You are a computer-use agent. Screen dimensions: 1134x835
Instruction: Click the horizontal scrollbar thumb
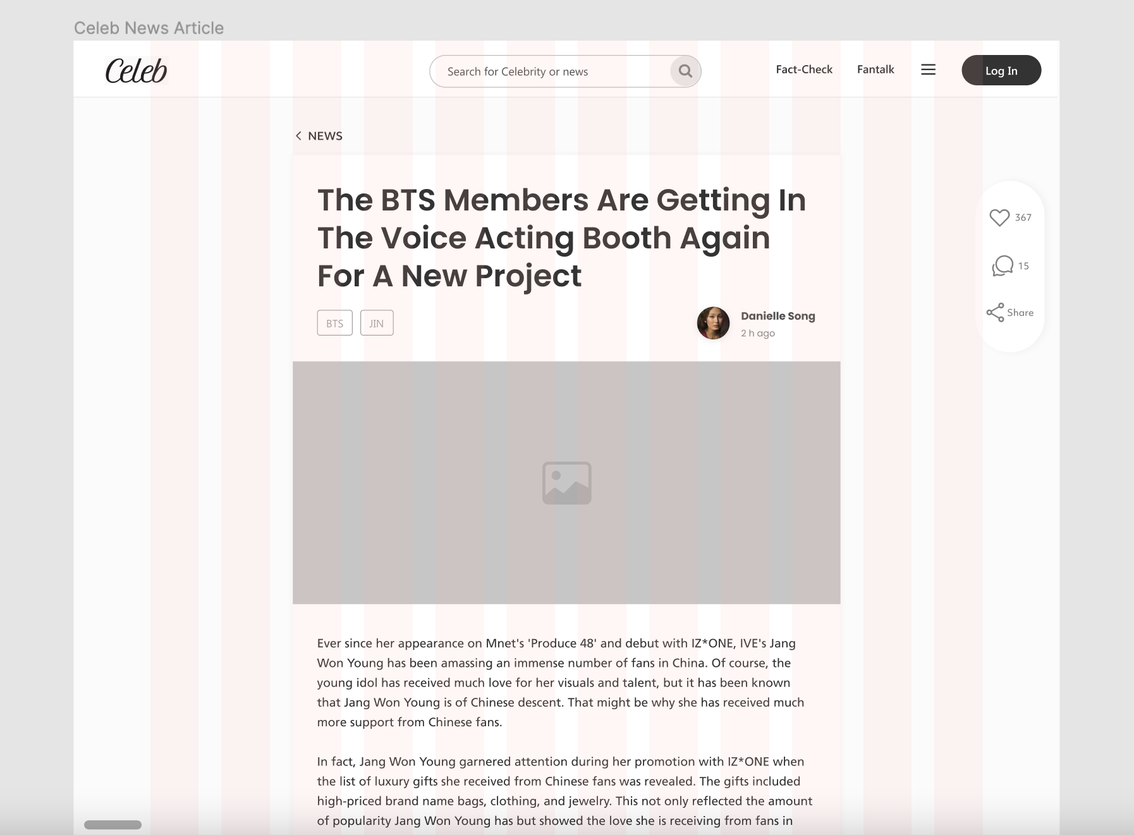tap(113, 825)
